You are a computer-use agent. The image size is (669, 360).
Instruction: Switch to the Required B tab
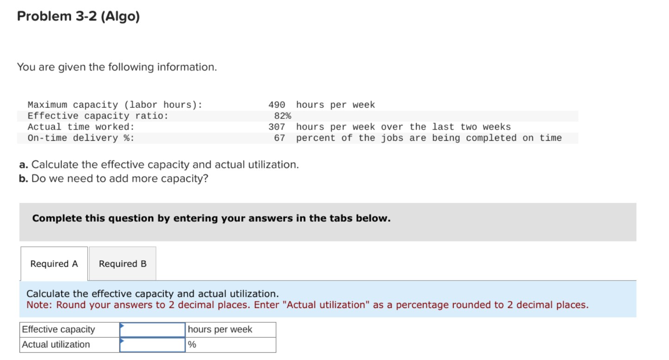pos(122,263)
